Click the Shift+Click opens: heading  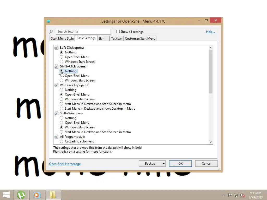tap(73, 66)
